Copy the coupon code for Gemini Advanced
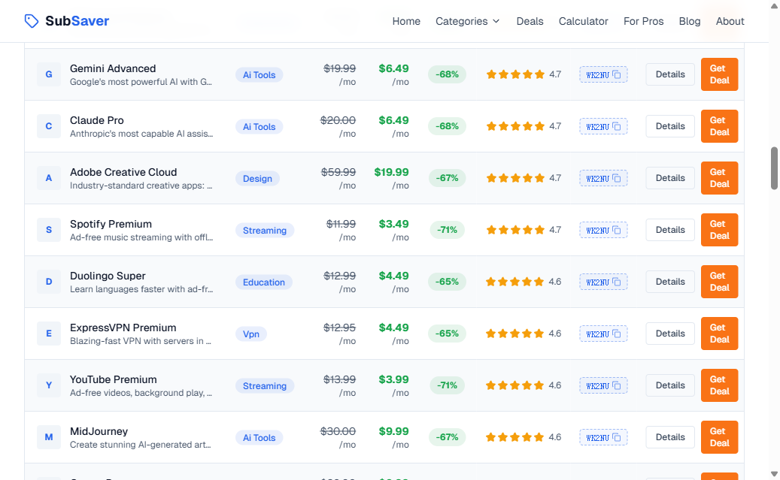 pyautogui.click(x=603, y=74)
